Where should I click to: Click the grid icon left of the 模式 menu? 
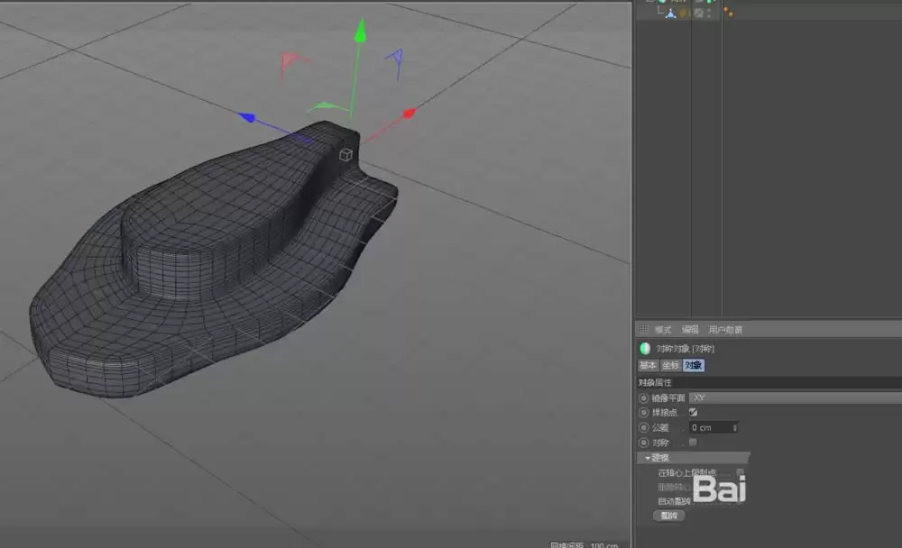click(643, 329)
